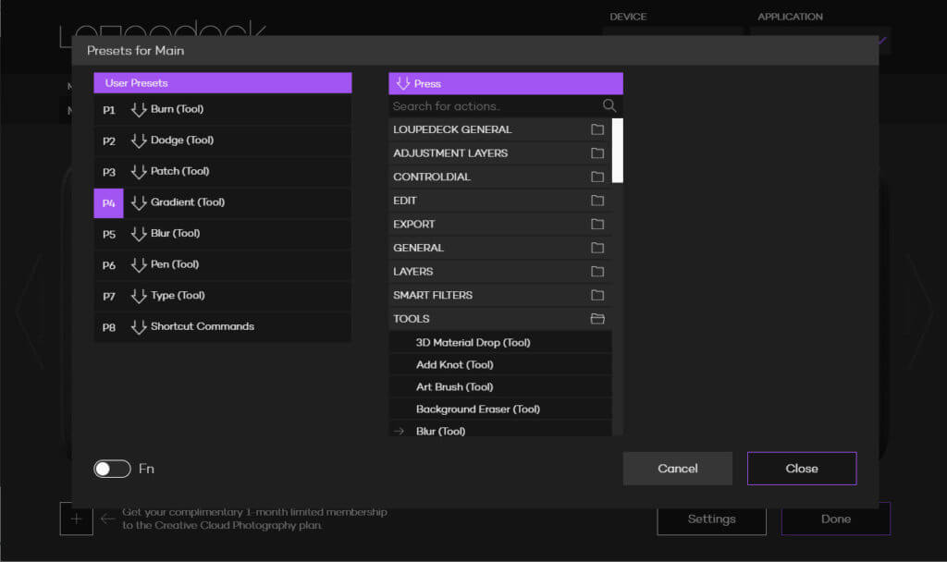This screenshot has height=562, width=947.
Task: Click the press arrow icon beside Dodge (Tool)
Action: pyautogui.click(x=139, y=140)
